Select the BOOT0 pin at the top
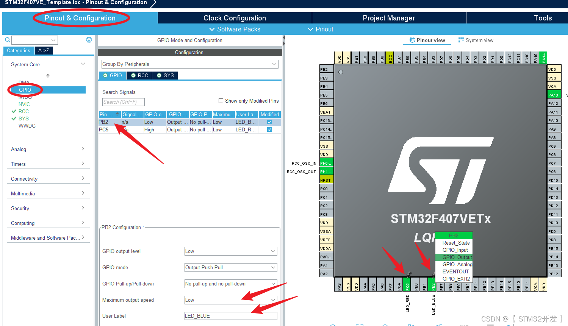This screenshot has height=326, width=568. 390,58
